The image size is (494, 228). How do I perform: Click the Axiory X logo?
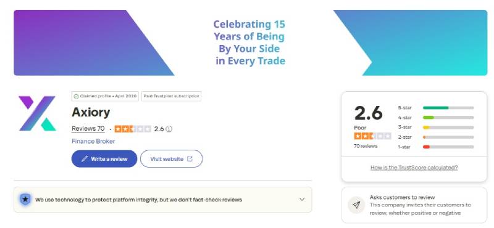[x=37, y=113]
